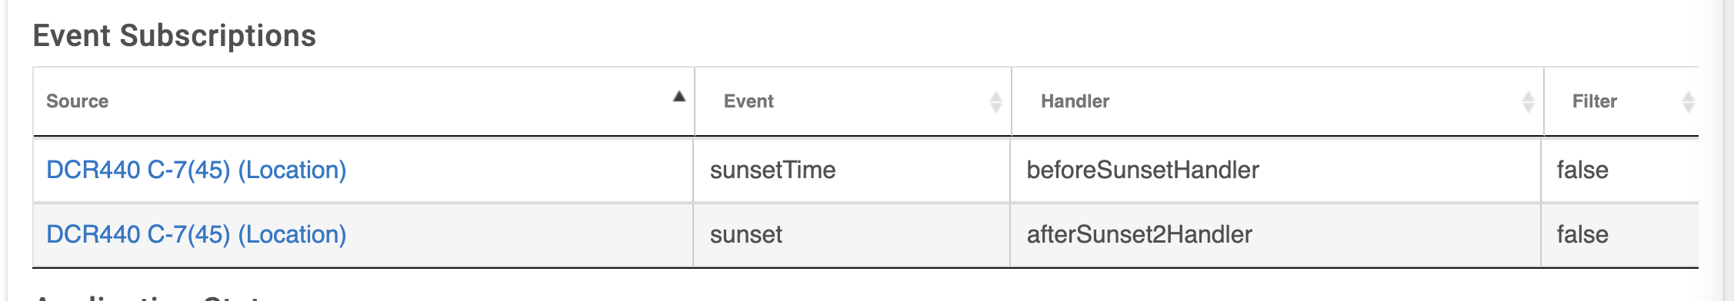Click the Event column sort arrows icon
Viewport: 1734px width, 301px height.
[995, 101]
